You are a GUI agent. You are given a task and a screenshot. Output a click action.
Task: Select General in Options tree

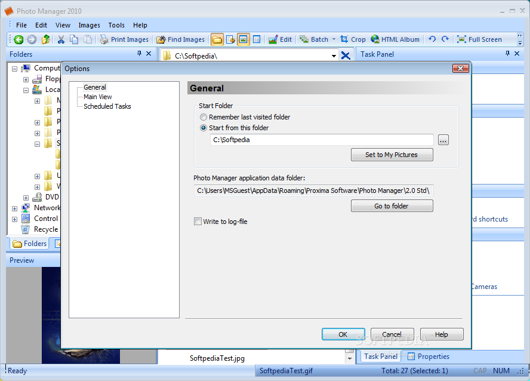pyautogui.click(x=95, y=87)
